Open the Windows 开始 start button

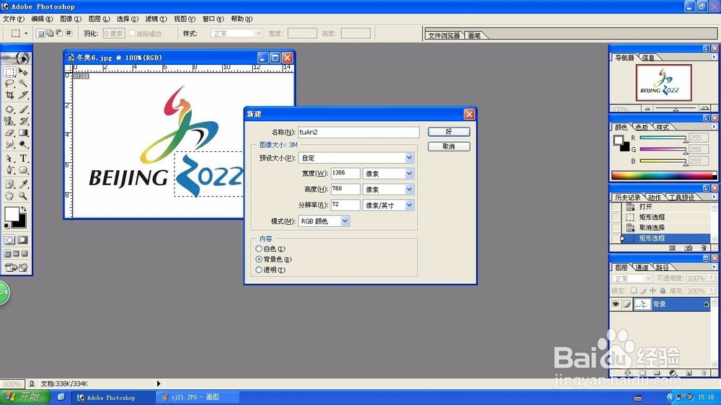(25, 397)
